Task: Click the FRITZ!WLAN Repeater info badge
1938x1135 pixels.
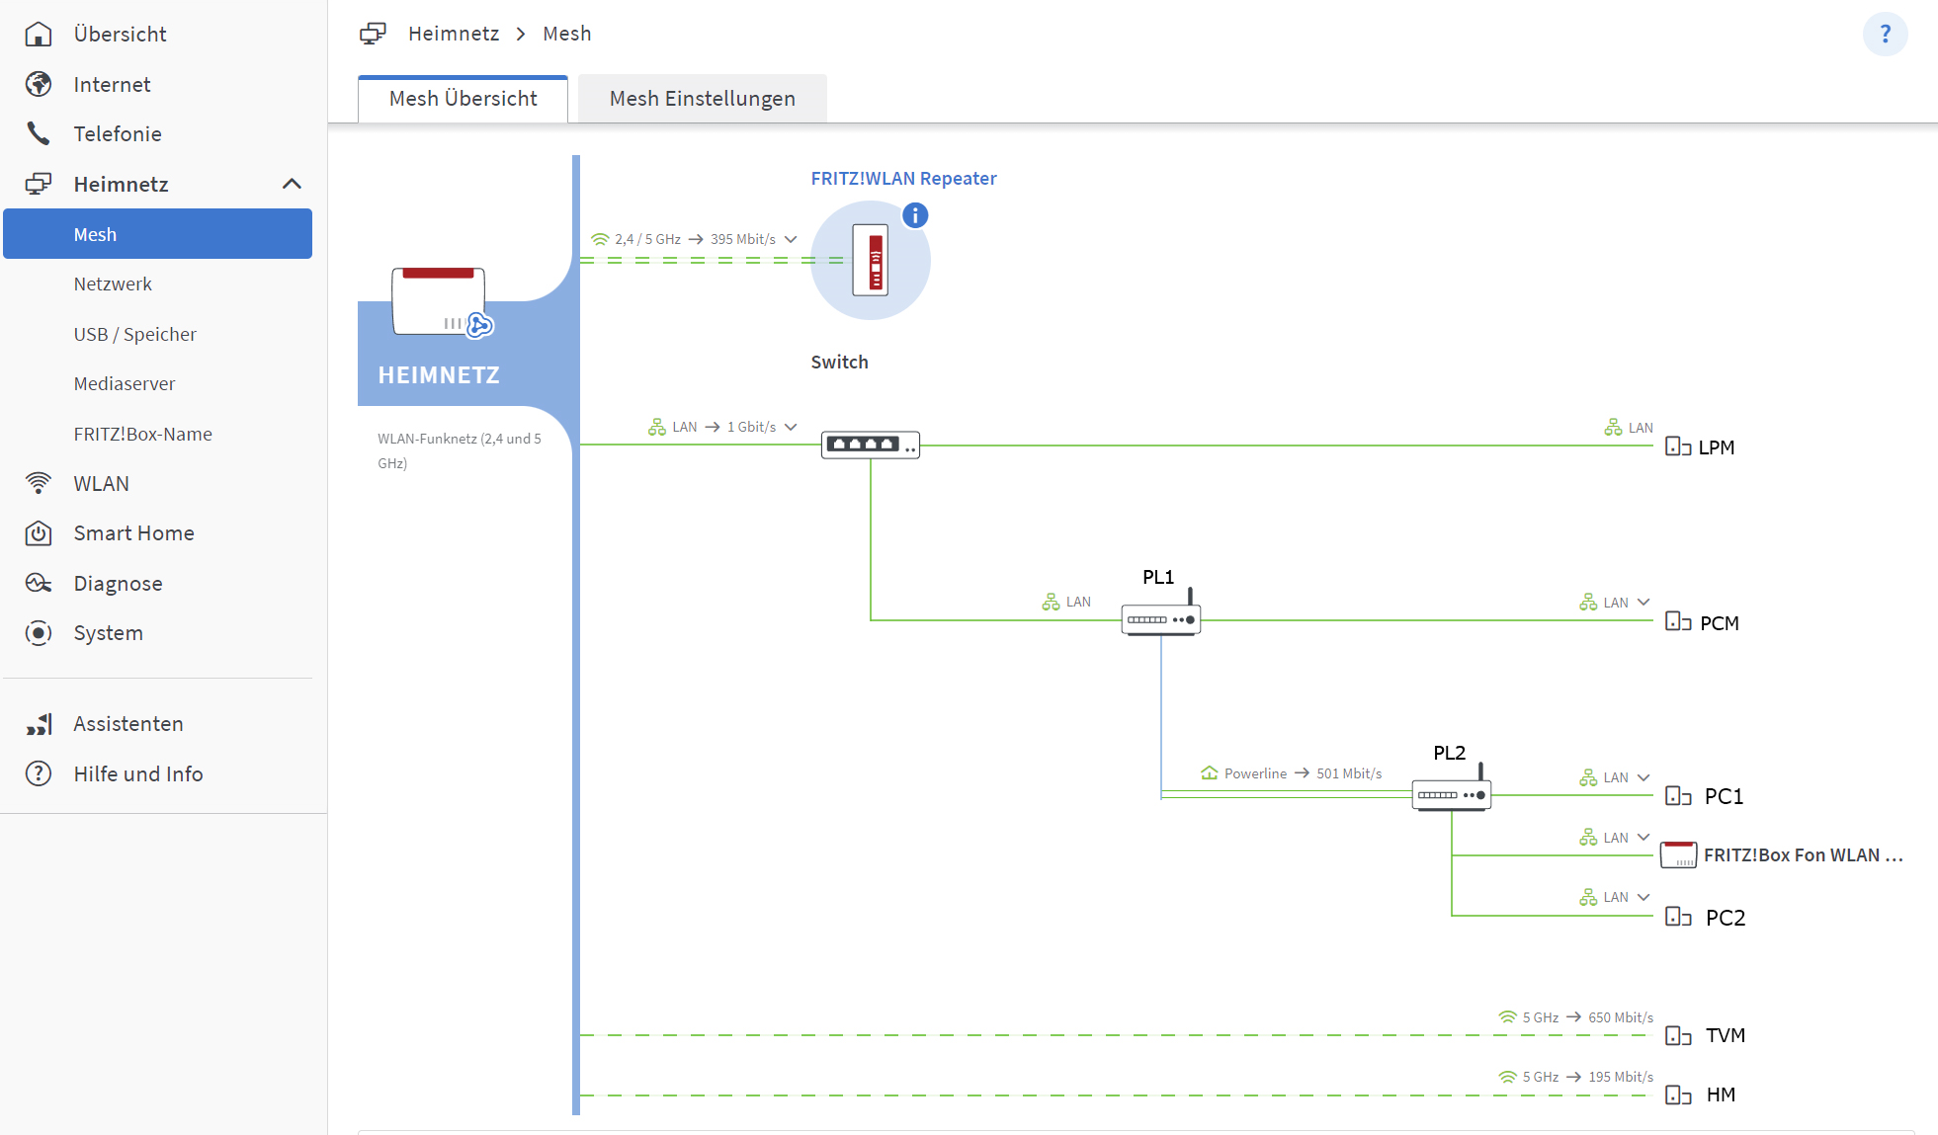Action: point(915,215)
